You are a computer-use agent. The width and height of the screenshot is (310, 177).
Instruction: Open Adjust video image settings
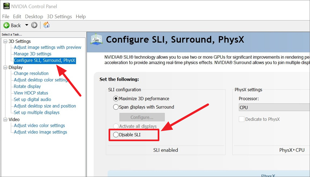[40, 132]
